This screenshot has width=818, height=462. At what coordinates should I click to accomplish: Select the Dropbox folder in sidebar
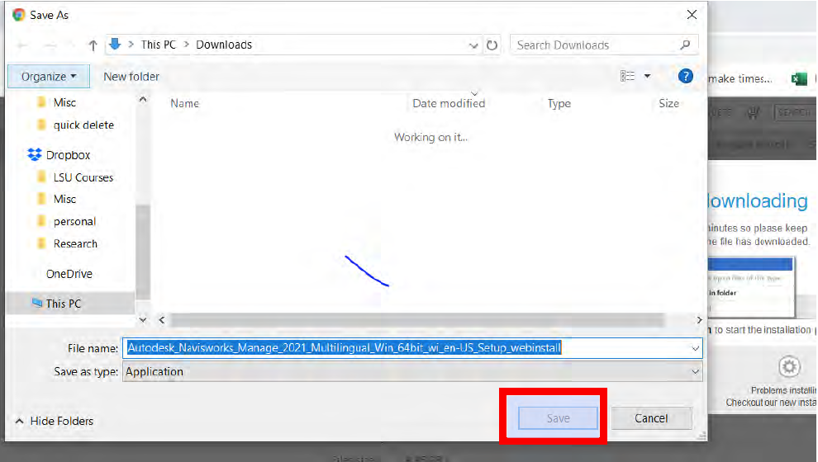click(68, 155)
